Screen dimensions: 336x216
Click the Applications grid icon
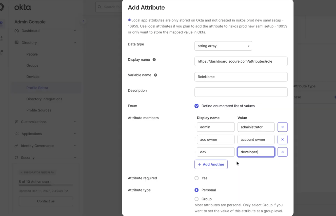[x=16, y=134]
